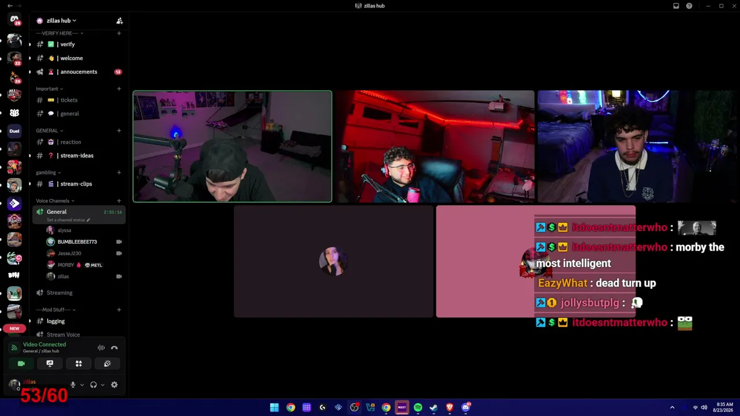Open the logging channel
Screen dimensions: 740x416
[x=79, y=321]
